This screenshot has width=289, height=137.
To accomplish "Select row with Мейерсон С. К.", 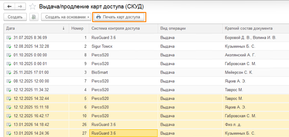I will pos(238,72).
